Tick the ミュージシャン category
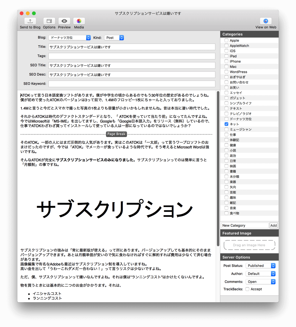The width and height of the screenshot is (296, 327). click(226, 129)
